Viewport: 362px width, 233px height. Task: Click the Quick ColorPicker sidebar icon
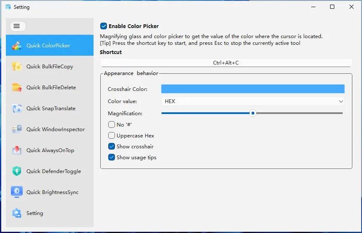pyautogui.click(x=16, y=45)
